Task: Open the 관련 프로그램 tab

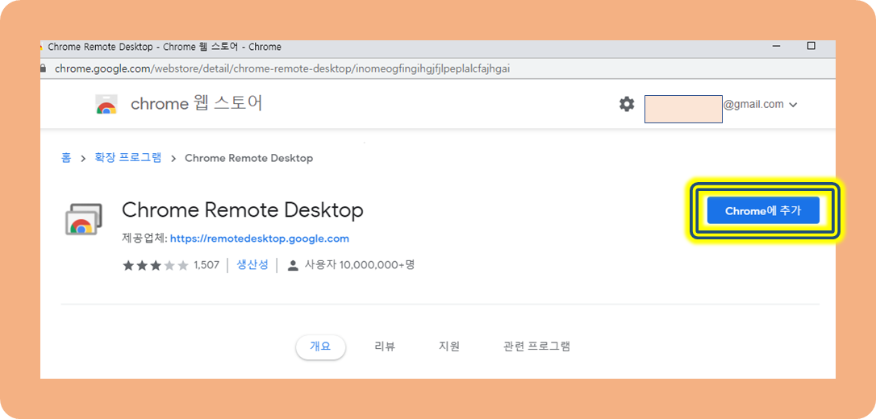Action: 536,346
